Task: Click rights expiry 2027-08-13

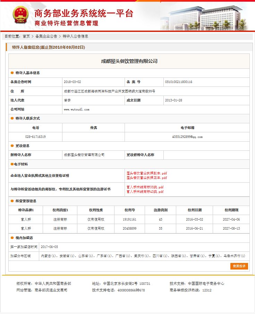Action: 231,229
